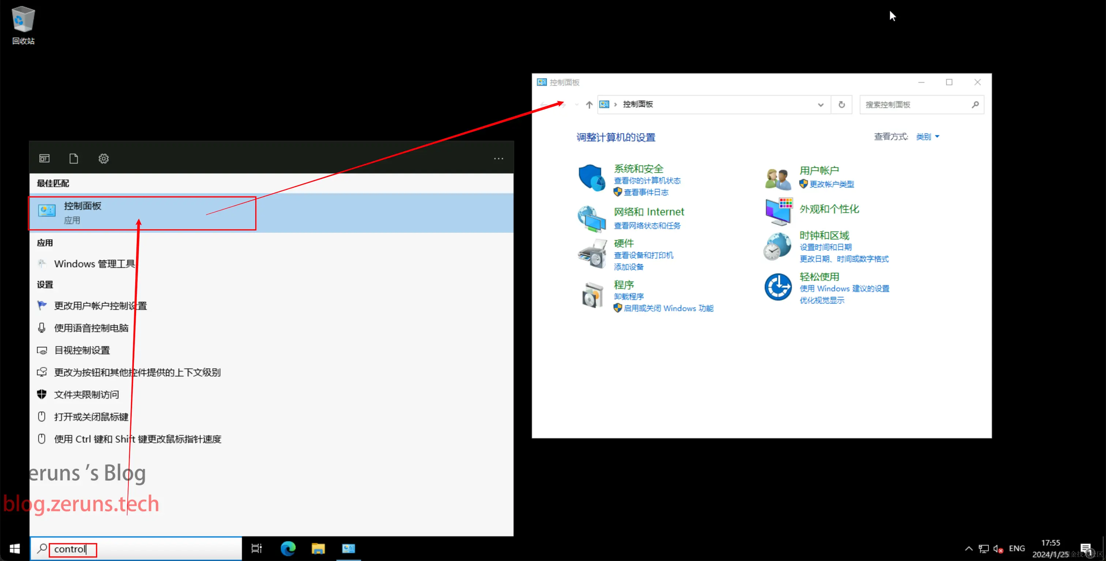The image size is (1106, 561).
Task: Open the Programs category icon
Action: point(592,295)
